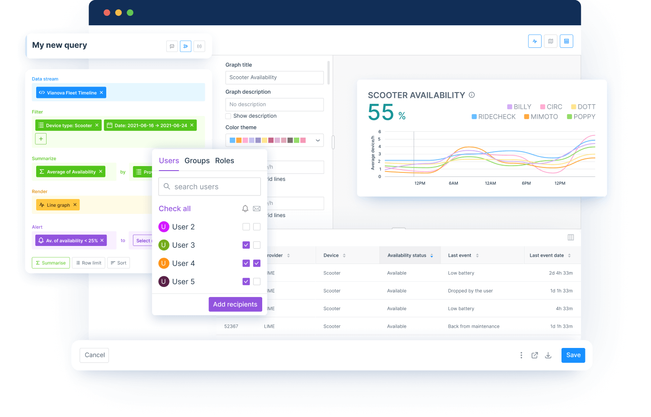Open the three-dot more options menu
The height and width of the screenshot is (417, 651).
tap(521, 355)
